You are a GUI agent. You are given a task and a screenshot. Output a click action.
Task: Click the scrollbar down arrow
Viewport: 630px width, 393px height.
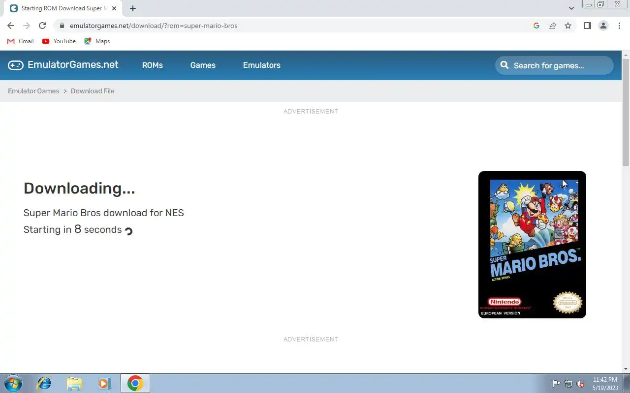pos(626,369)
